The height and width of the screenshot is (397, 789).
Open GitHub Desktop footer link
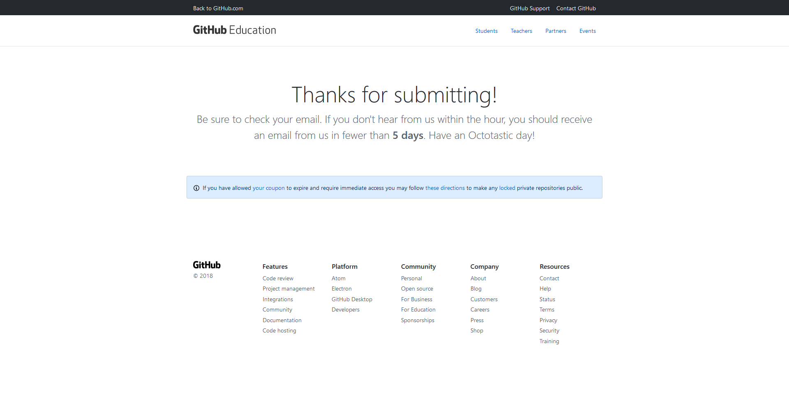click(352, 299)
